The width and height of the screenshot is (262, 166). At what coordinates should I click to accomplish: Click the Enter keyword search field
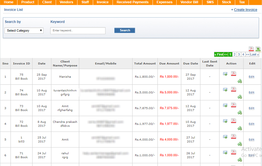point(78,30)
